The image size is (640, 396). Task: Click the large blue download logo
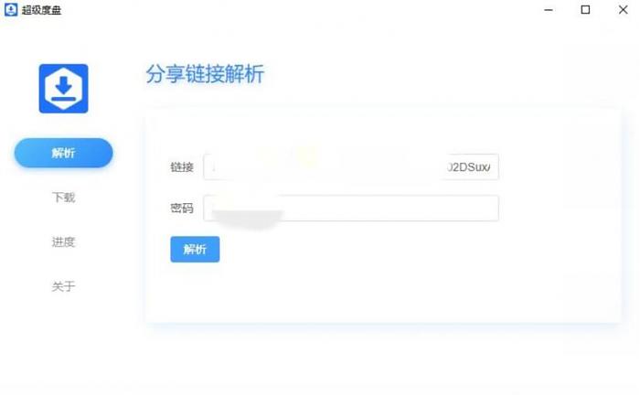(64, 89)
